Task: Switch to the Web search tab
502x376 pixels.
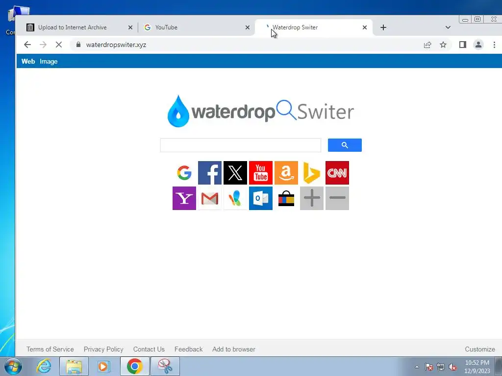Action: pos(28,61)
